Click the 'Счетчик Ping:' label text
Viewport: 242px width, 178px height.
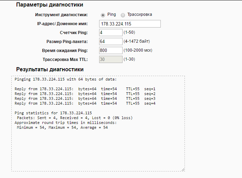[x=74, y=33]
